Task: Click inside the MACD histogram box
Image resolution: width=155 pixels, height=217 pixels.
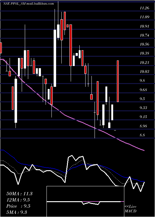Action: tap(85, 201)
